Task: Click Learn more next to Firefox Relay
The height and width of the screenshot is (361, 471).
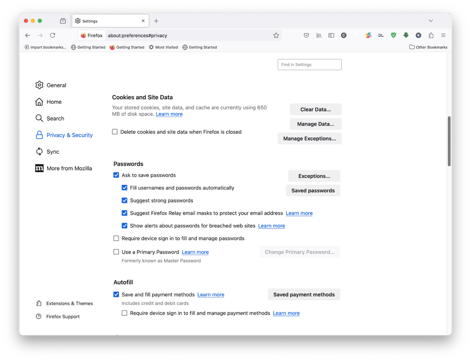Action: (x=299, y=213)
